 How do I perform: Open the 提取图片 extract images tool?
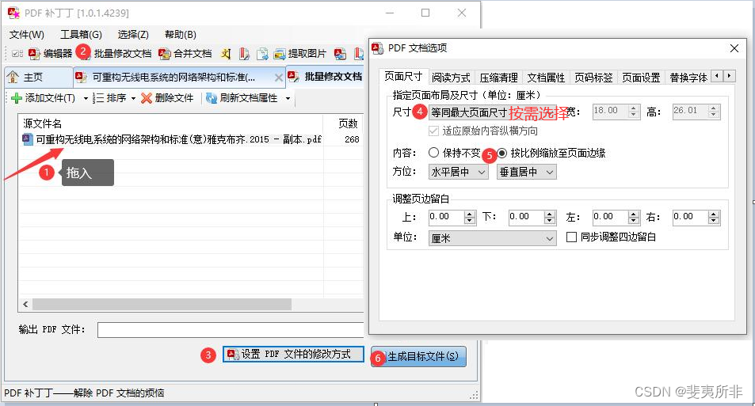point(300,53)
